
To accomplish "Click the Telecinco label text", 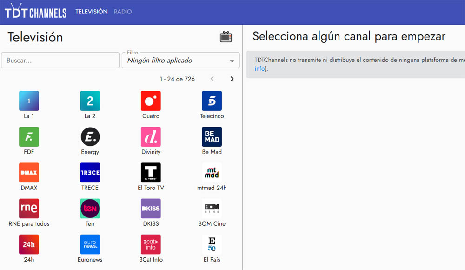I will click(x=212, y=116).
